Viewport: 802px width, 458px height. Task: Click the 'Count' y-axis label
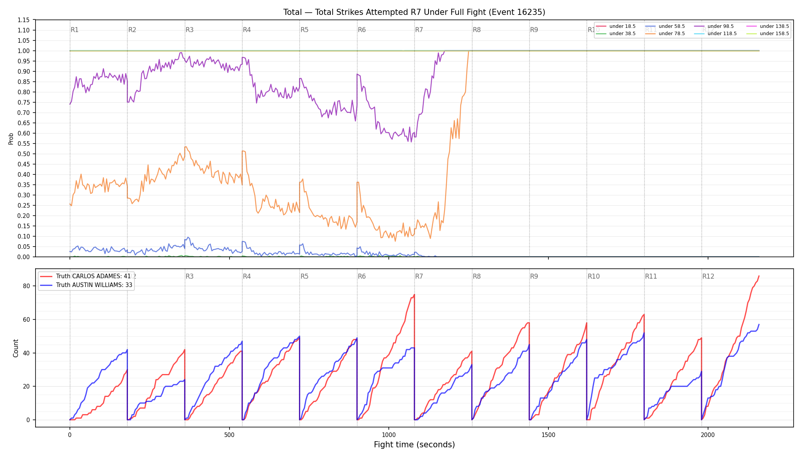coord(16,348)
